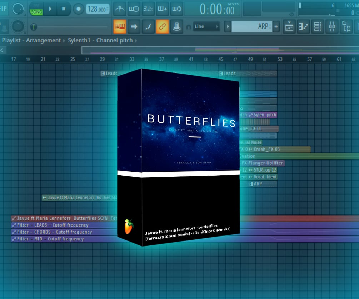The width and height of the screenshot is (359, 299).
Task: Click Sylenth1 breadcrumb label
Action: click(79, 40)
